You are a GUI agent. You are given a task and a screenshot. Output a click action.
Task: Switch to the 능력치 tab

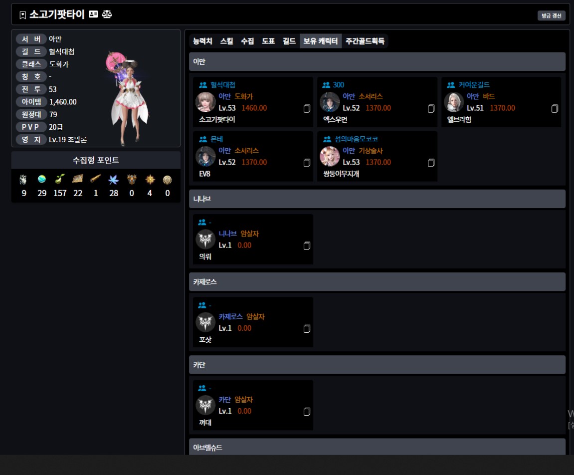[x=202, y=41]
